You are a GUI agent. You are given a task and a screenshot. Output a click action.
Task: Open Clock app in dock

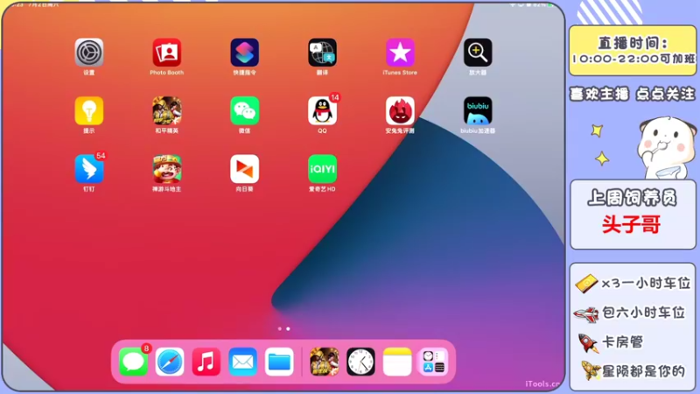coord(360,362)
